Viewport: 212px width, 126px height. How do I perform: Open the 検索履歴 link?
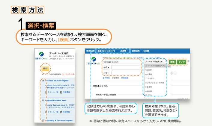(125, 78)
